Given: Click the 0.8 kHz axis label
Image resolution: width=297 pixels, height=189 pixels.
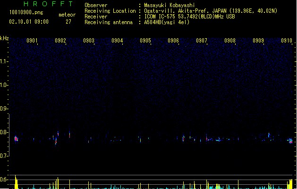Looking at the screenshot, I should pyautogui.click(x=4, y=132).
